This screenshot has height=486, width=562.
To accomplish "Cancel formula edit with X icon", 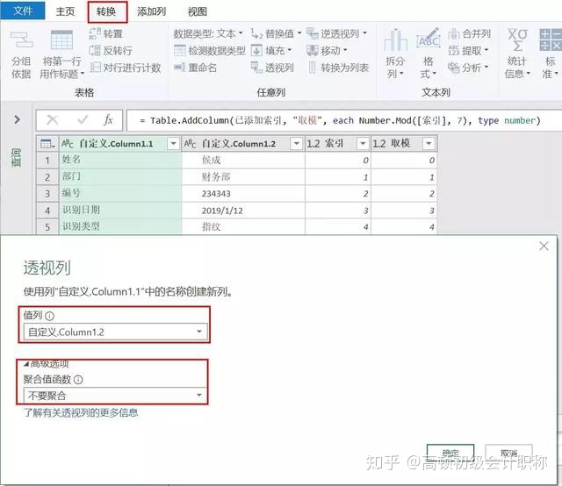I will [53, 119].
